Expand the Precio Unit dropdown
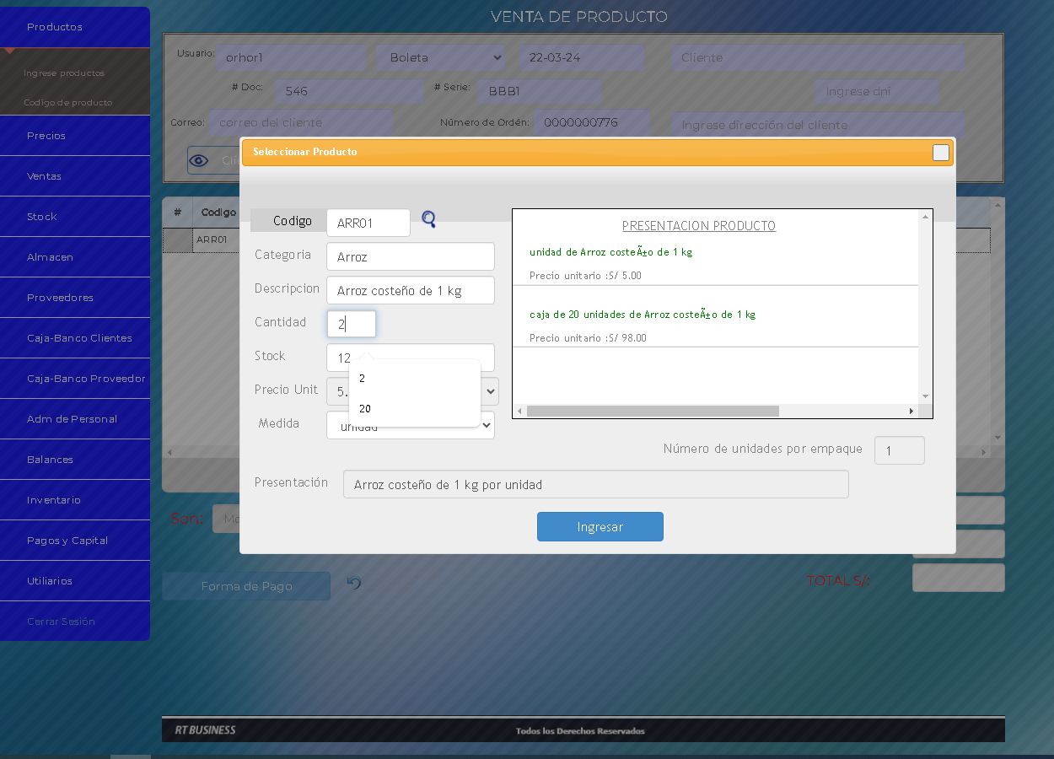Image resolution: width=1054 pixels, height=759 pixels. pyautogui.click(x=490, y=391)
